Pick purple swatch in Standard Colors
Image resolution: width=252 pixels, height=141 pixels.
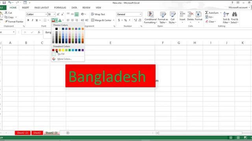83,50
